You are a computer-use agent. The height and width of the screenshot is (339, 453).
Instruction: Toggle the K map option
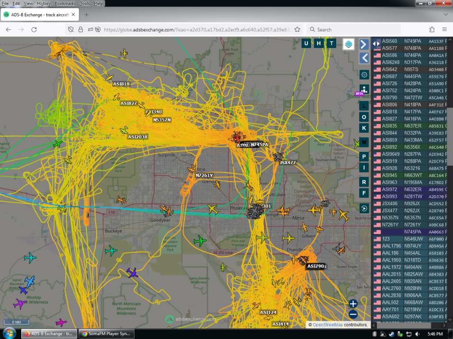364,128
